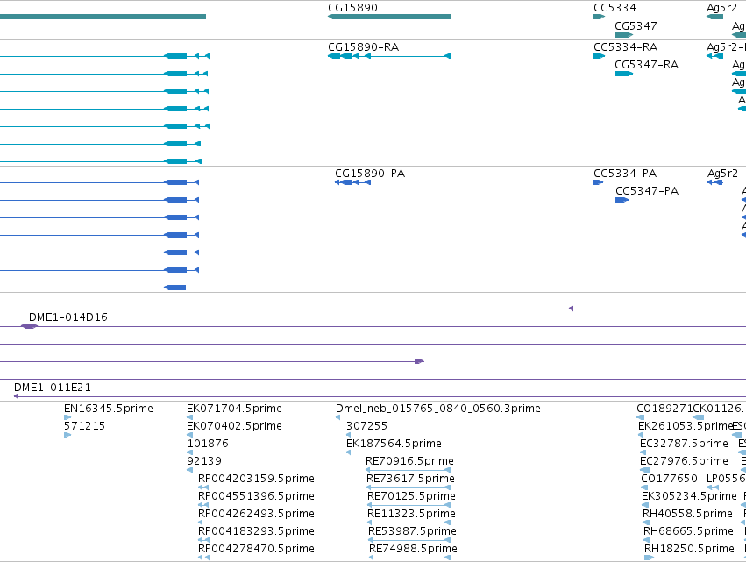Click the RP004183293.5prime EST label
Viewport: 746px width, 562px height.
point(256,531)
